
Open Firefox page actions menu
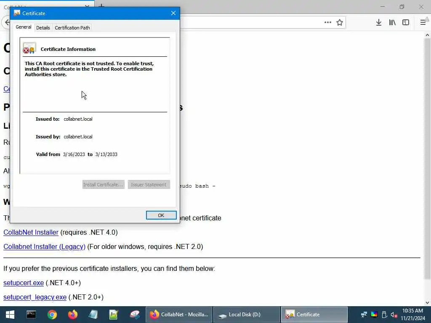(327, 23)
